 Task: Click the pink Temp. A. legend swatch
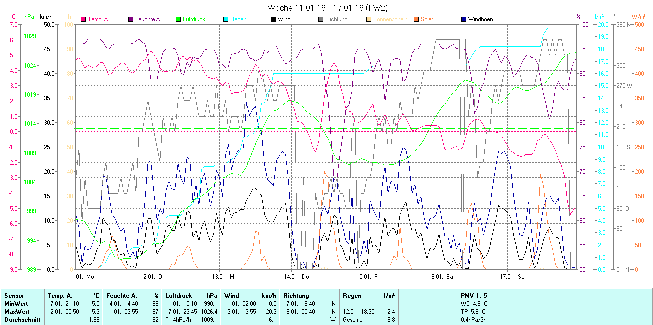click(x=83, y=19)
